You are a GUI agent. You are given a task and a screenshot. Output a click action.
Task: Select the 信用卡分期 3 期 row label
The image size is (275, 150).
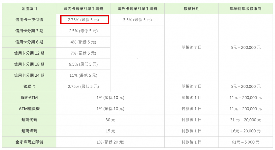coord(29,31)
